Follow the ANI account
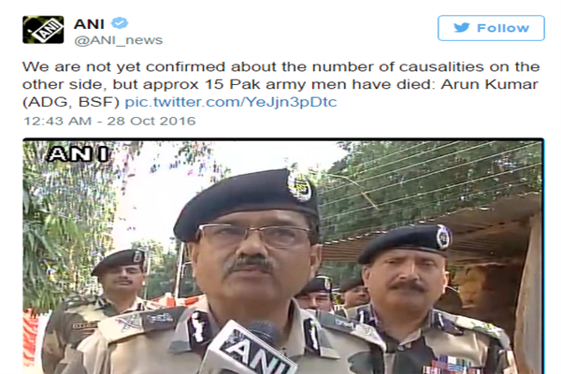Screen dimensions: 561x374 coord(491,28)
